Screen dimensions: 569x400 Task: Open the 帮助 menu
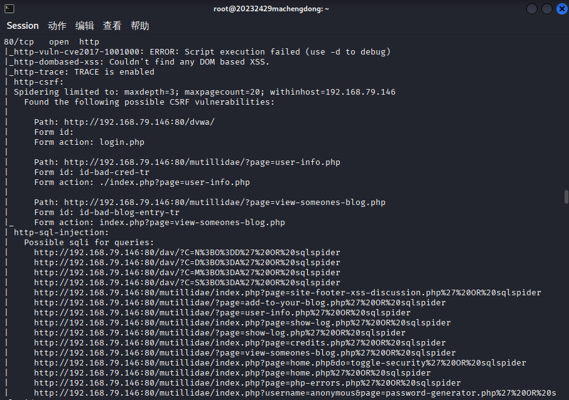pos(139,26)
